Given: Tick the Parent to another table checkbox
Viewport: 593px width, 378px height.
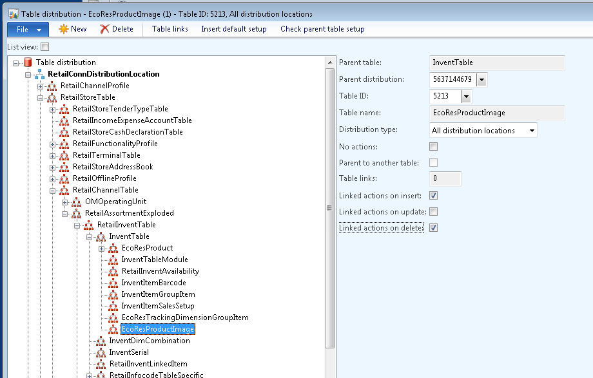Looking at the screenshot, I should click(x=433, y=162).
